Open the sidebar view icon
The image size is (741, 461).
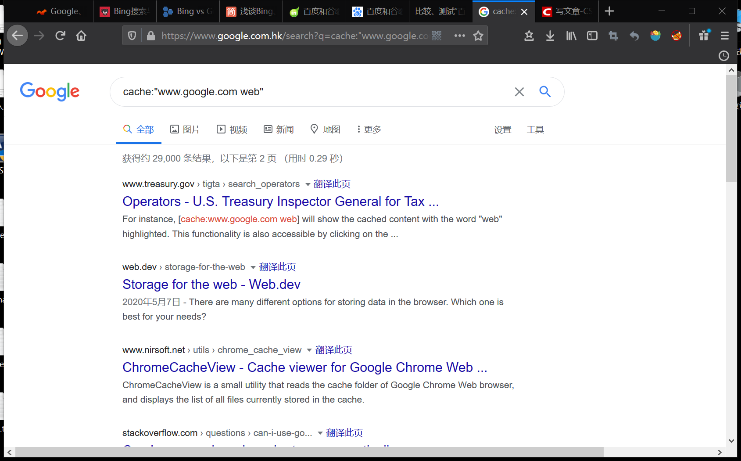click(592, 36)
